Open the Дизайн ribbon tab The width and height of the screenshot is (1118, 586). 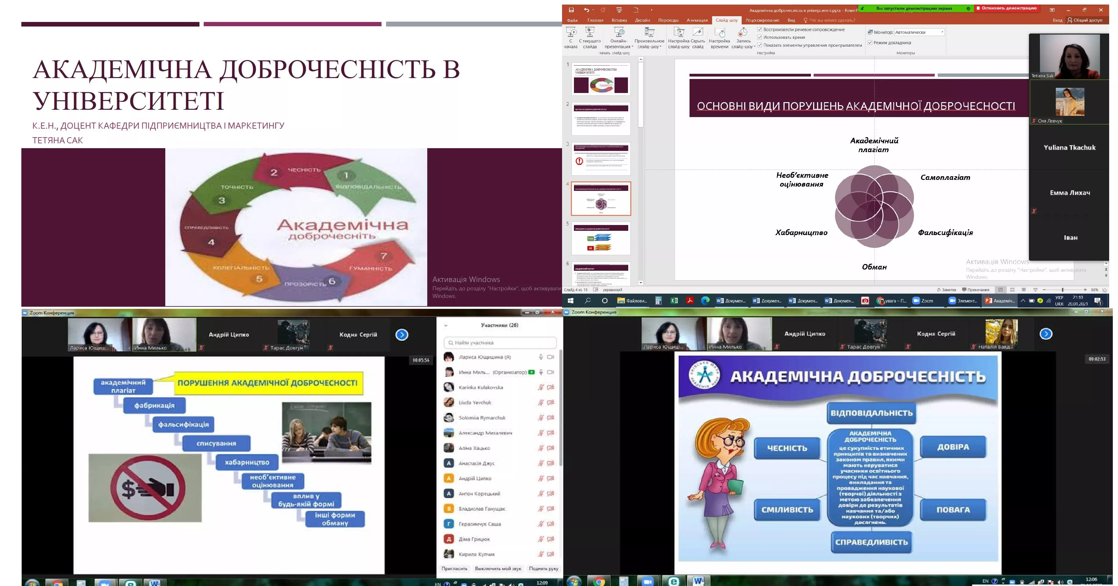[642, 20]
